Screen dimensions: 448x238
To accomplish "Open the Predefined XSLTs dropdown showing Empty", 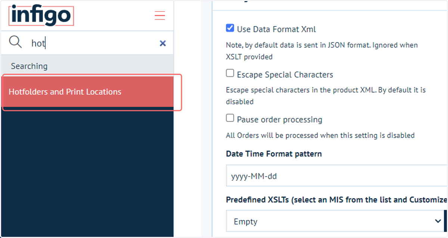I will 335,221.
